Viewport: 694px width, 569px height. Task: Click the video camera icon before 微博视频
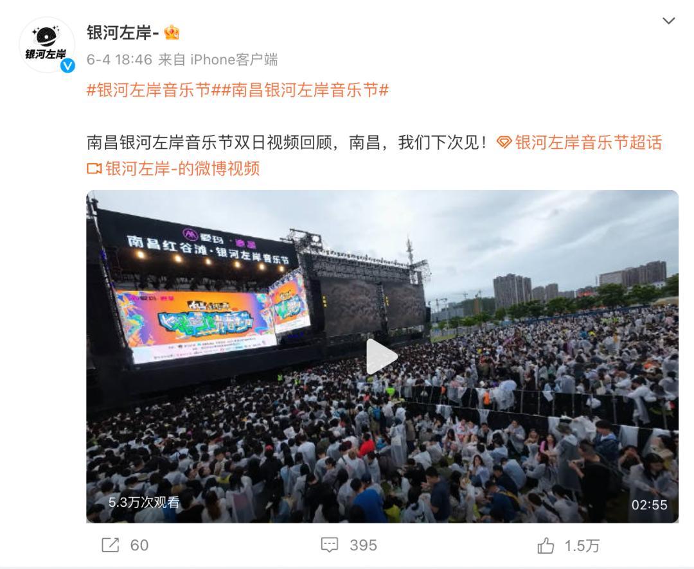point(94,168)
